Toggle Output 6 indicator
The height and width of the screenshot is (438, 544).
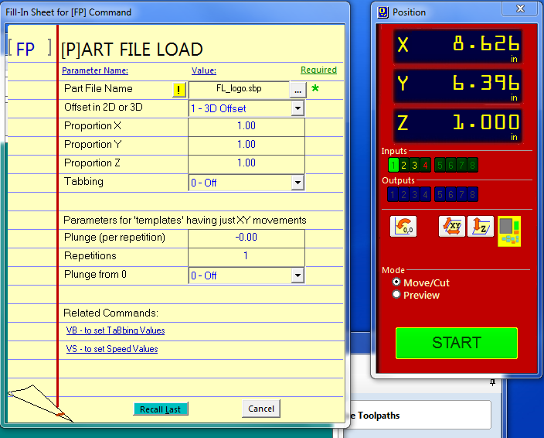tap(450, 194)
